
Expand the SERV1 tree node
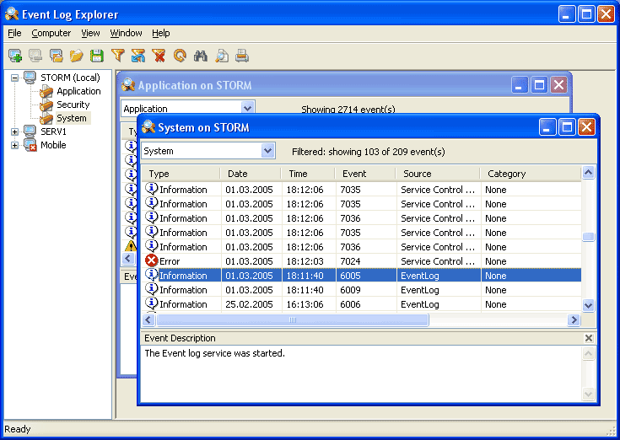14,131
